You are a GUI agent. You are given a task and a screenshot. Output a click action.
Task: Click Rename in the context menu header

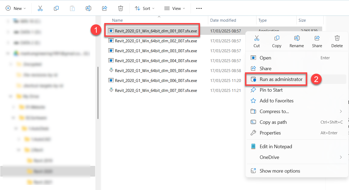tap(297, 42)
